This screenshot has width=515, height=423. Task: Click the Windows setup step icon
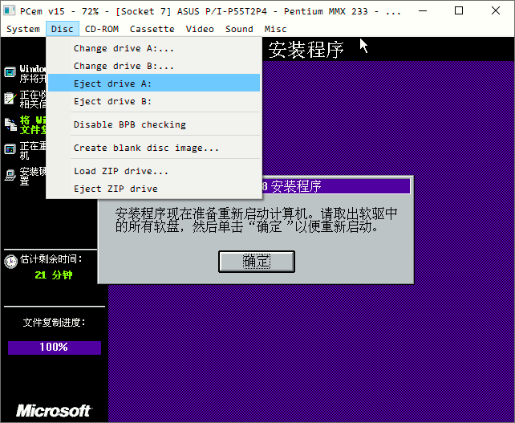(10, 72)
